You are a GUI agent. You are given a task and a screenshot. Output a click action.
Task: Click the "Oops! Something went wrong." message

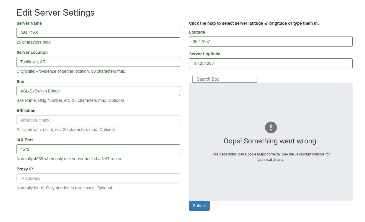click(x=271, y=141)
